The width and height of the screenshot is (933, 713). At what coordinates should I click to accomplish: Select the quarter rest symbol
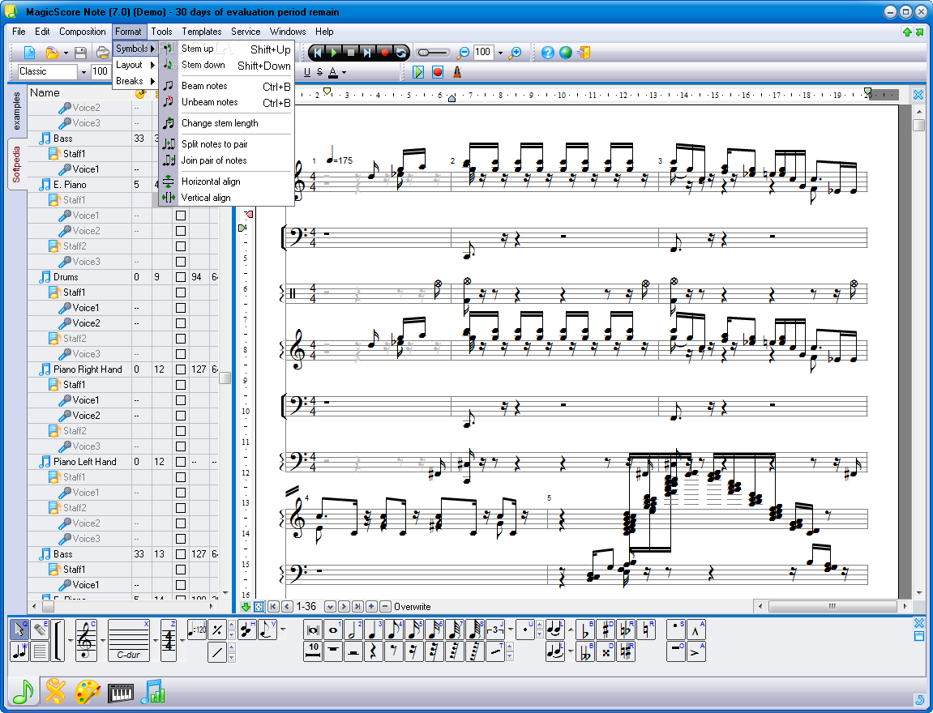coord(373,651)
